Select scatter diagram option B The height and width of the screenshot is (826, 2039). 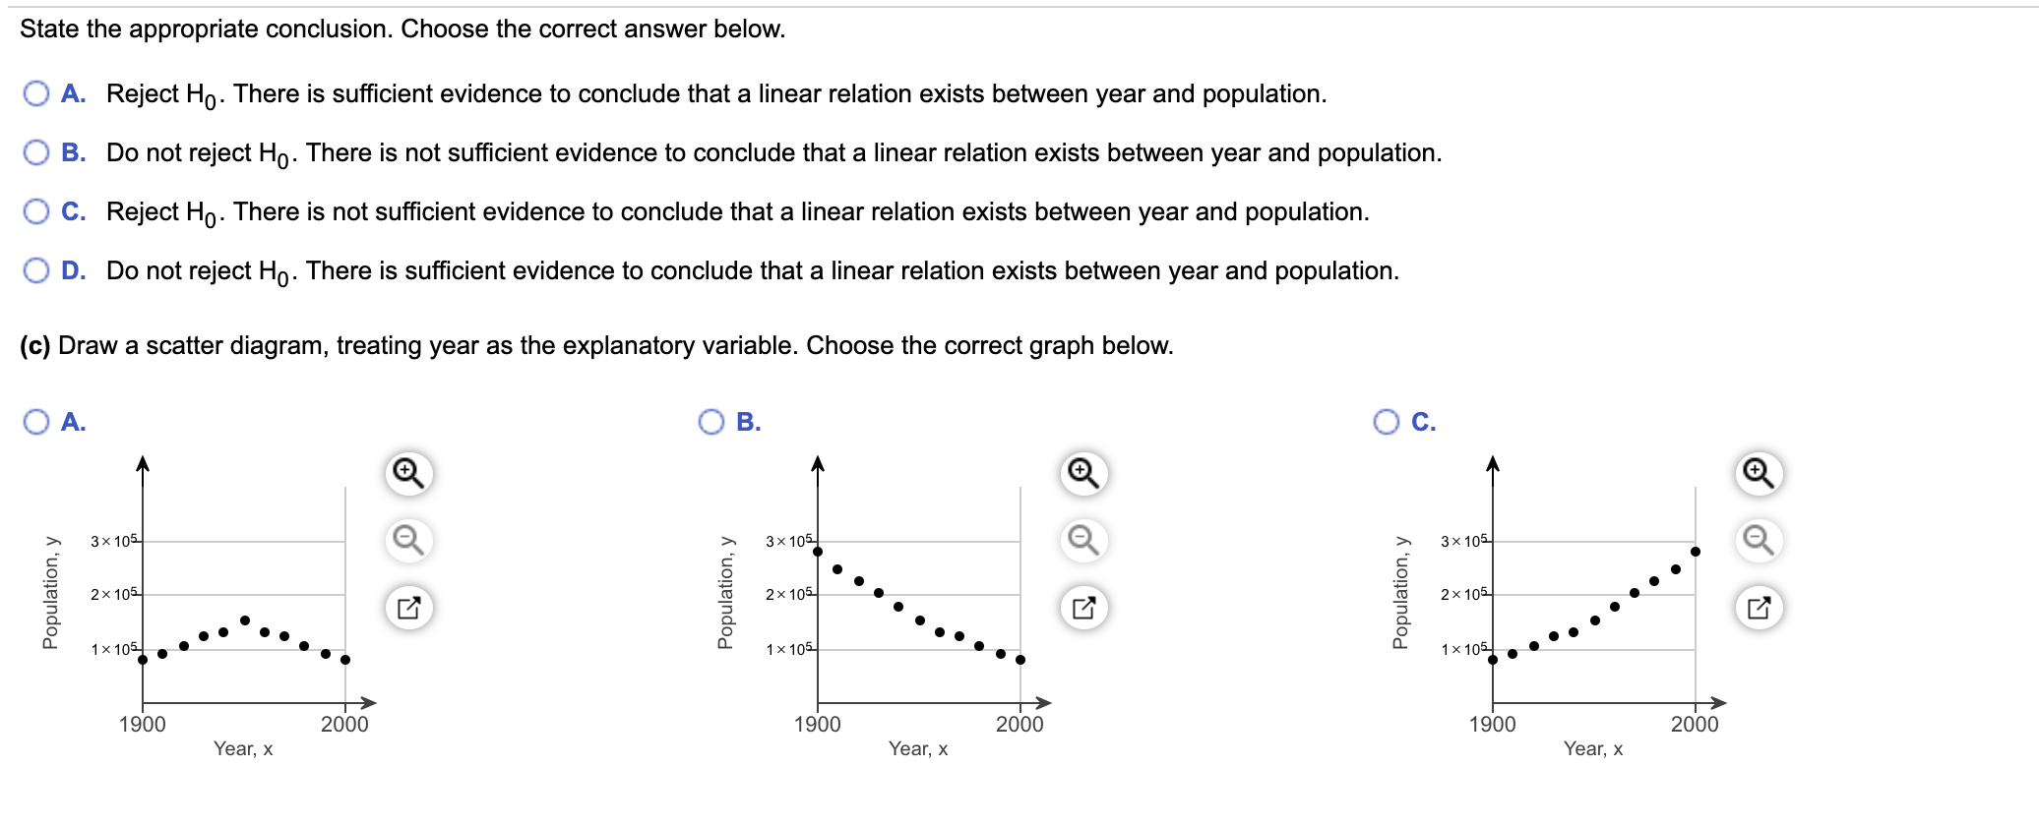pyautogui.click(x=711, y=421)
